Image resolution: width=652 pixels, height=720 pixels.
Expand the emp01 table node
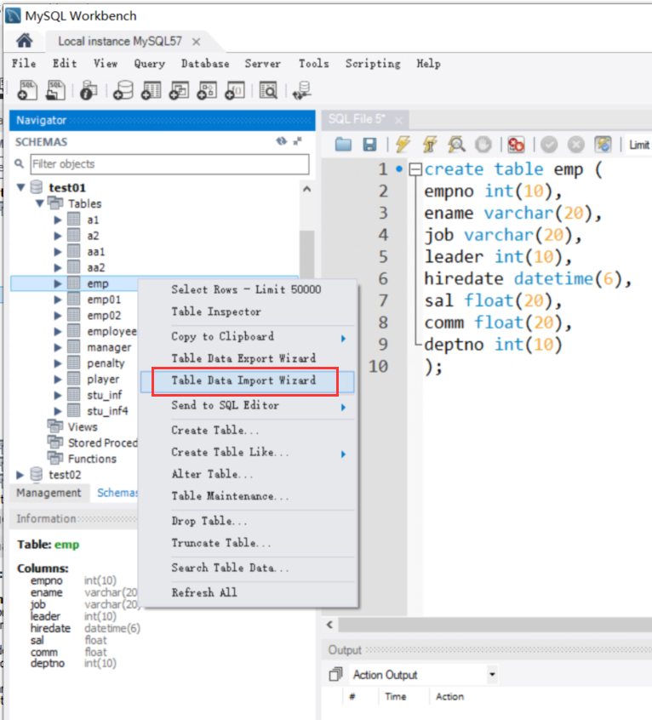tap(58, 300)
